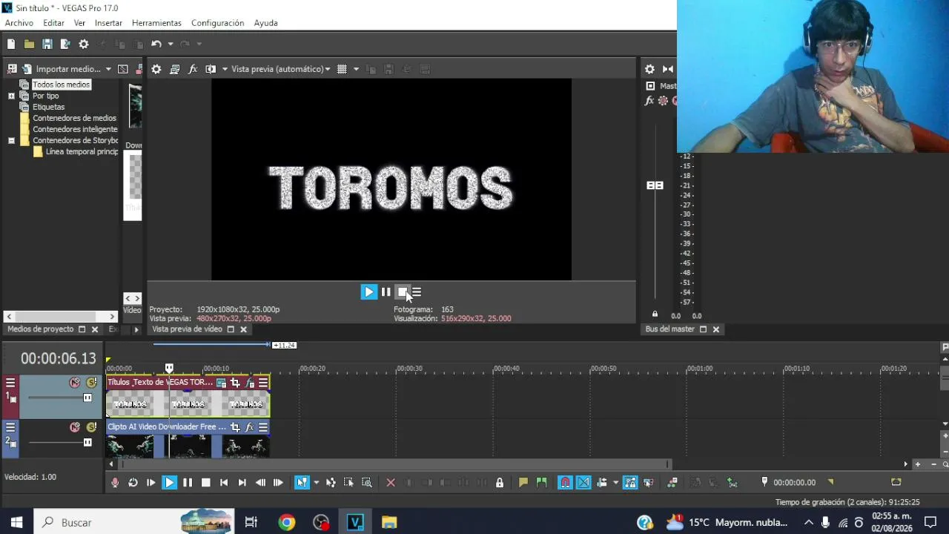Click the timeline Play button
The height and width of the screenshot is (534, 949).
click(169, 483)
